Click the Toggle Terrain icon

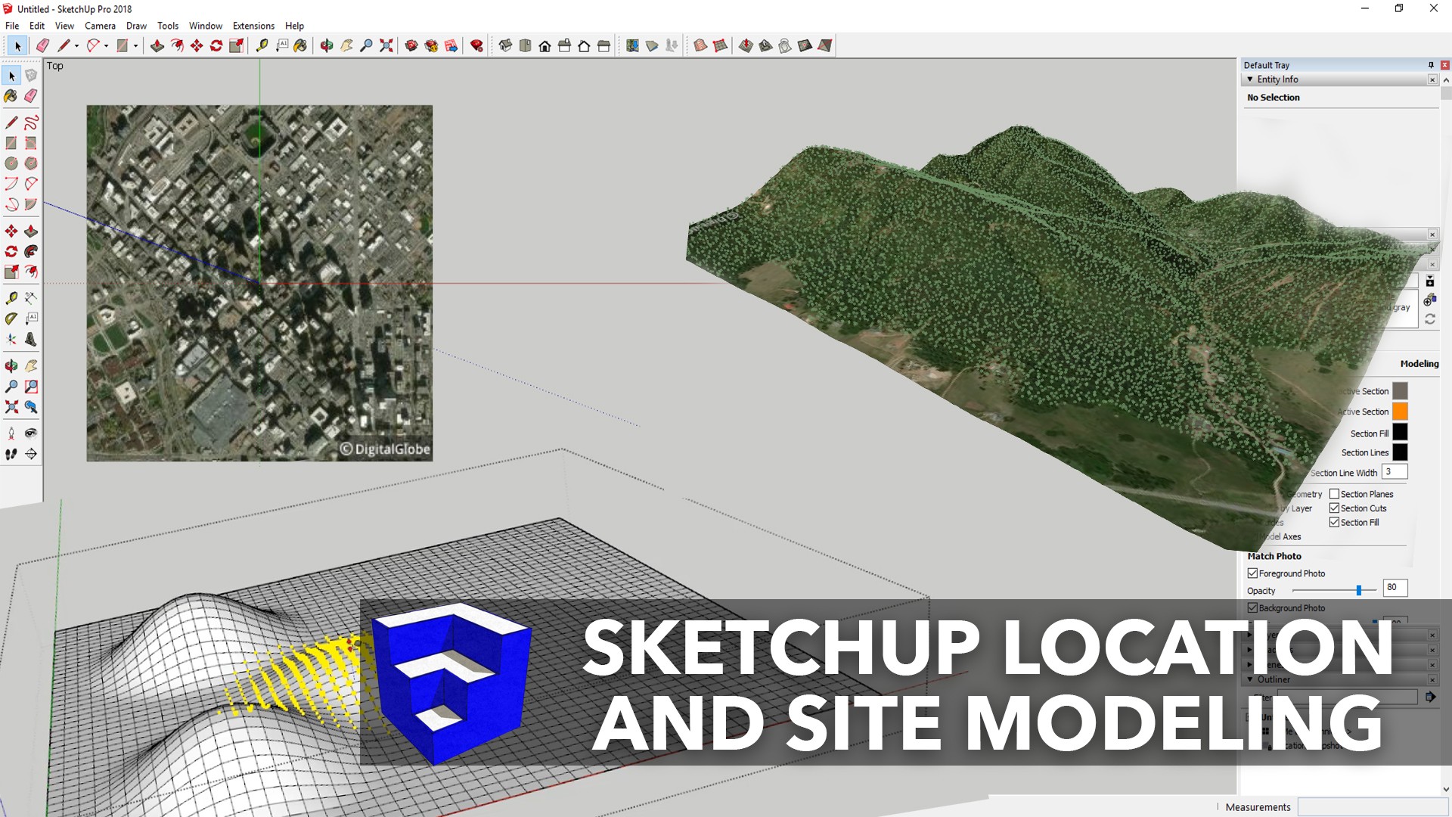652,45
